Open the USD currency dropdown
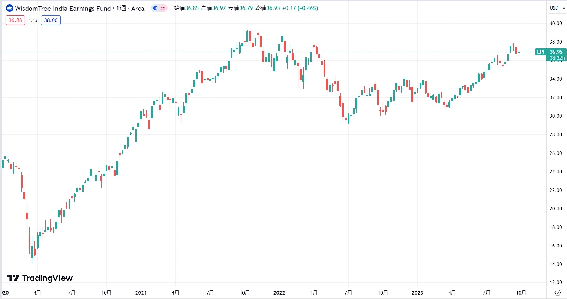Viewport: 567px width, 299px height. pyautogui.click(x=557, y=8)
